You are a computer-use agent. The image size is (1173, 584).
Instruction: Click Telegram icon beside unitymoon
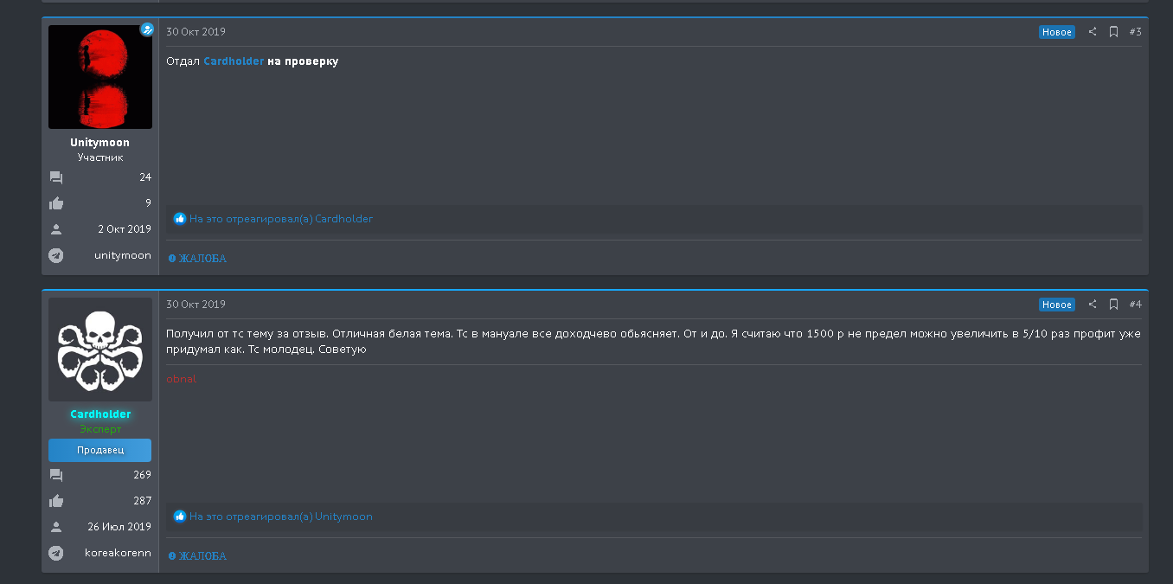(x=56, y=255)
